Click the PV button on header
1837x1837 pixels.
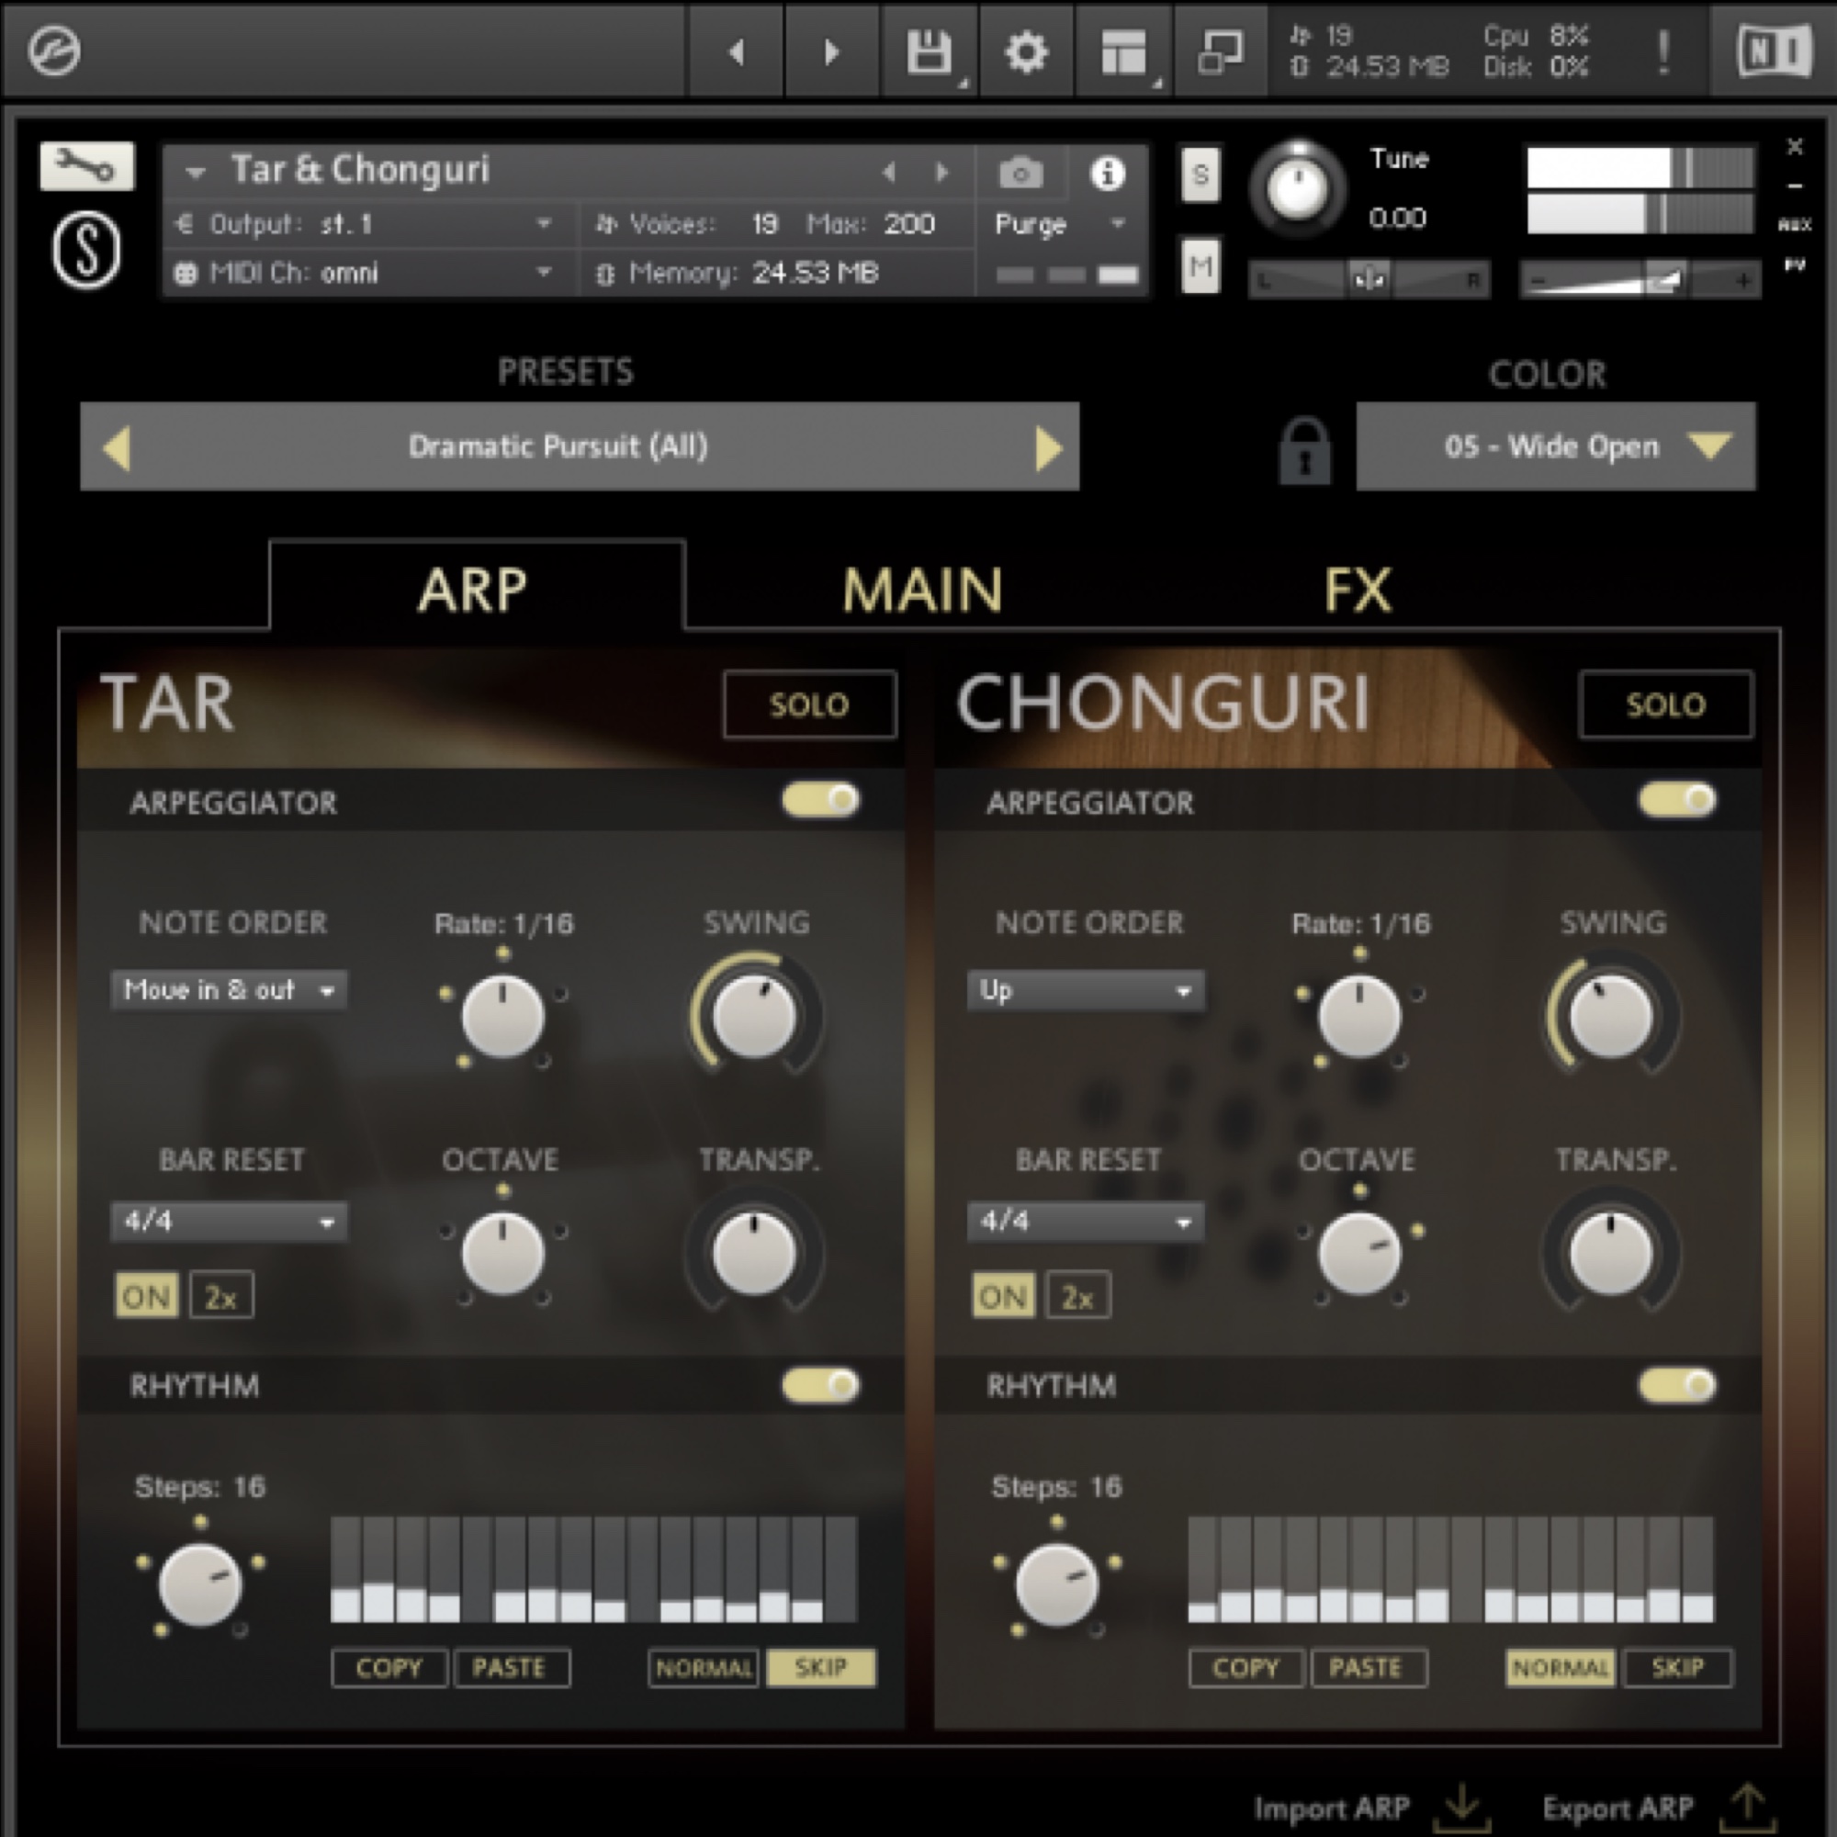1795,265
